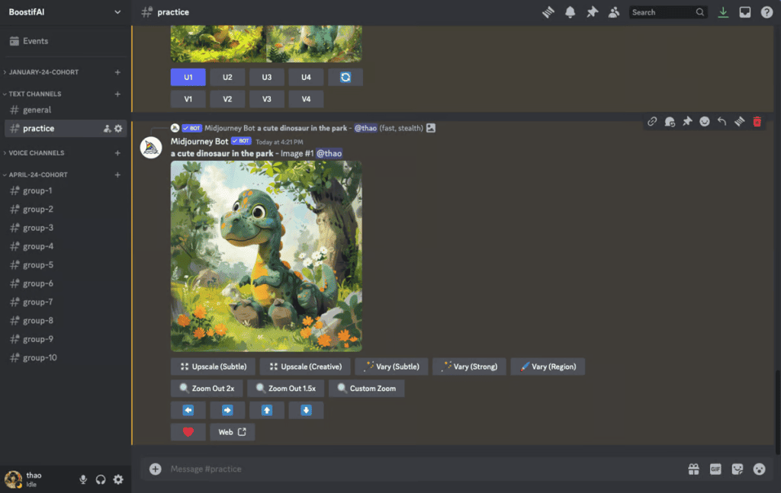Viewport: 781px width, 493px height.
Task: Collapse the APRIL-24-COHORT category
Action: pos(38,174)
